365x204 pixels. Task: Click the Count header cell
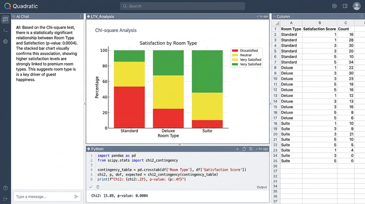point(346,29)
